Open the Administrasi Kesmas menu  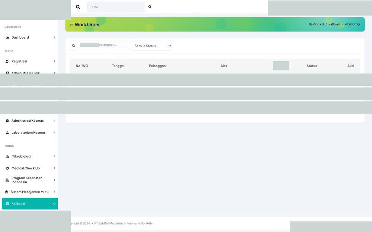(x=30, y=121)
